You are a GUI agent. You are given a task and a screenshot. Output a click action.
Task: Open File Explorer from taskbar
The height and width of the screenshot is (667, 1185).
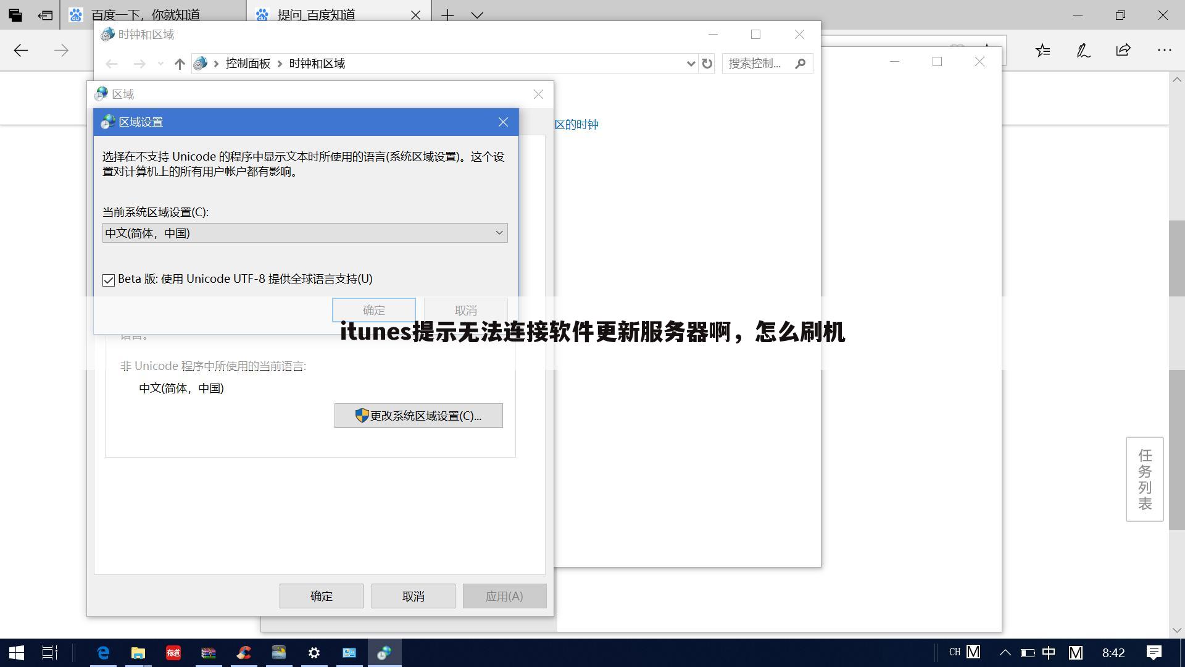point(138,652)
